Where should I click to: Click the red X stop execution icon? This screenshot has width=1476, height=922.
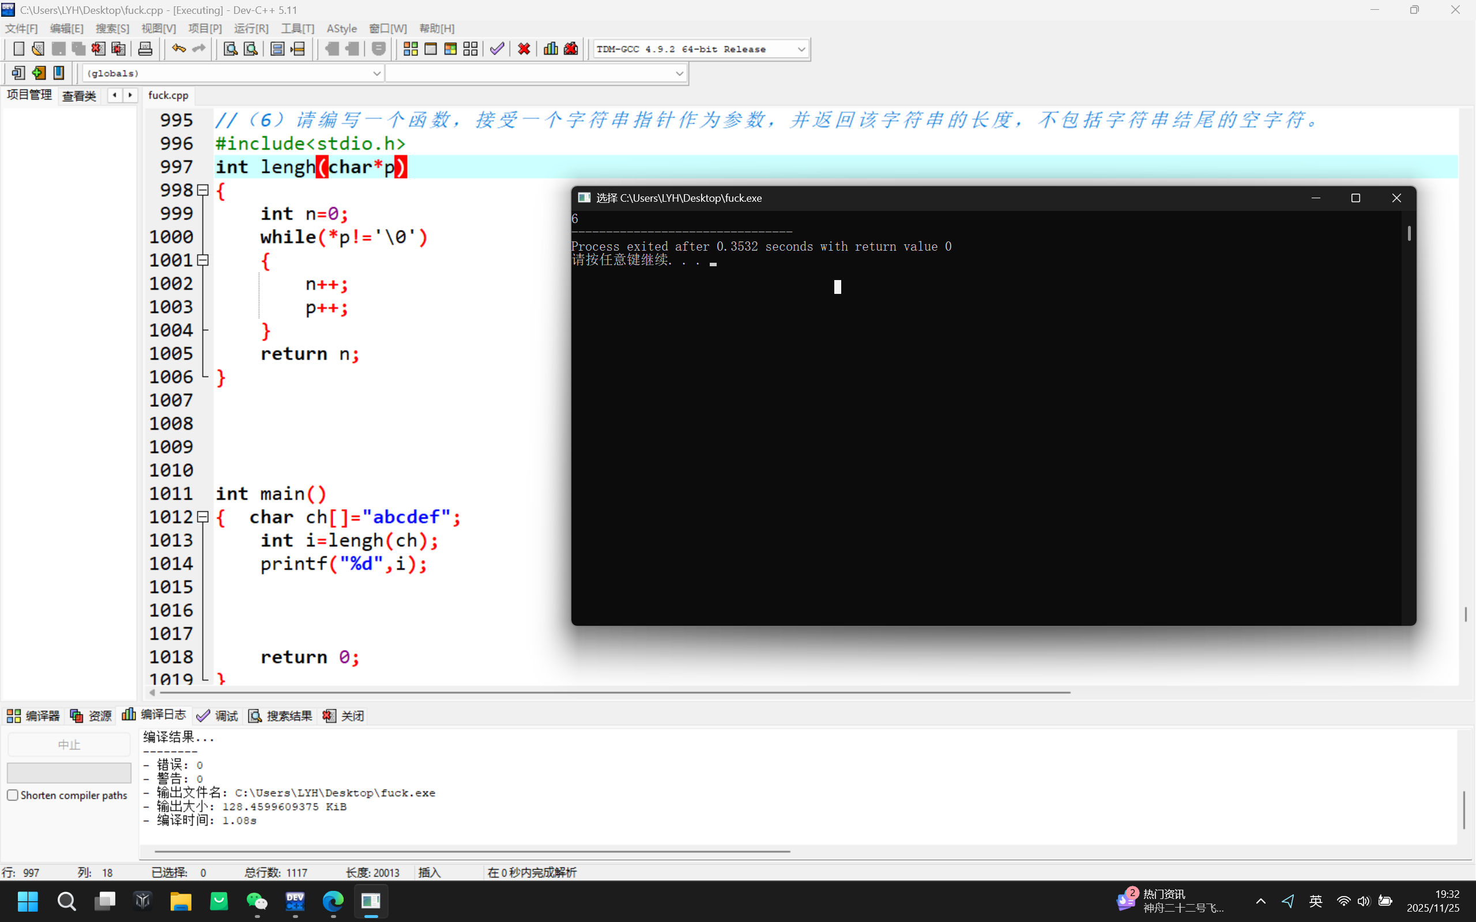pyautogui.click(x=524, y=49)
